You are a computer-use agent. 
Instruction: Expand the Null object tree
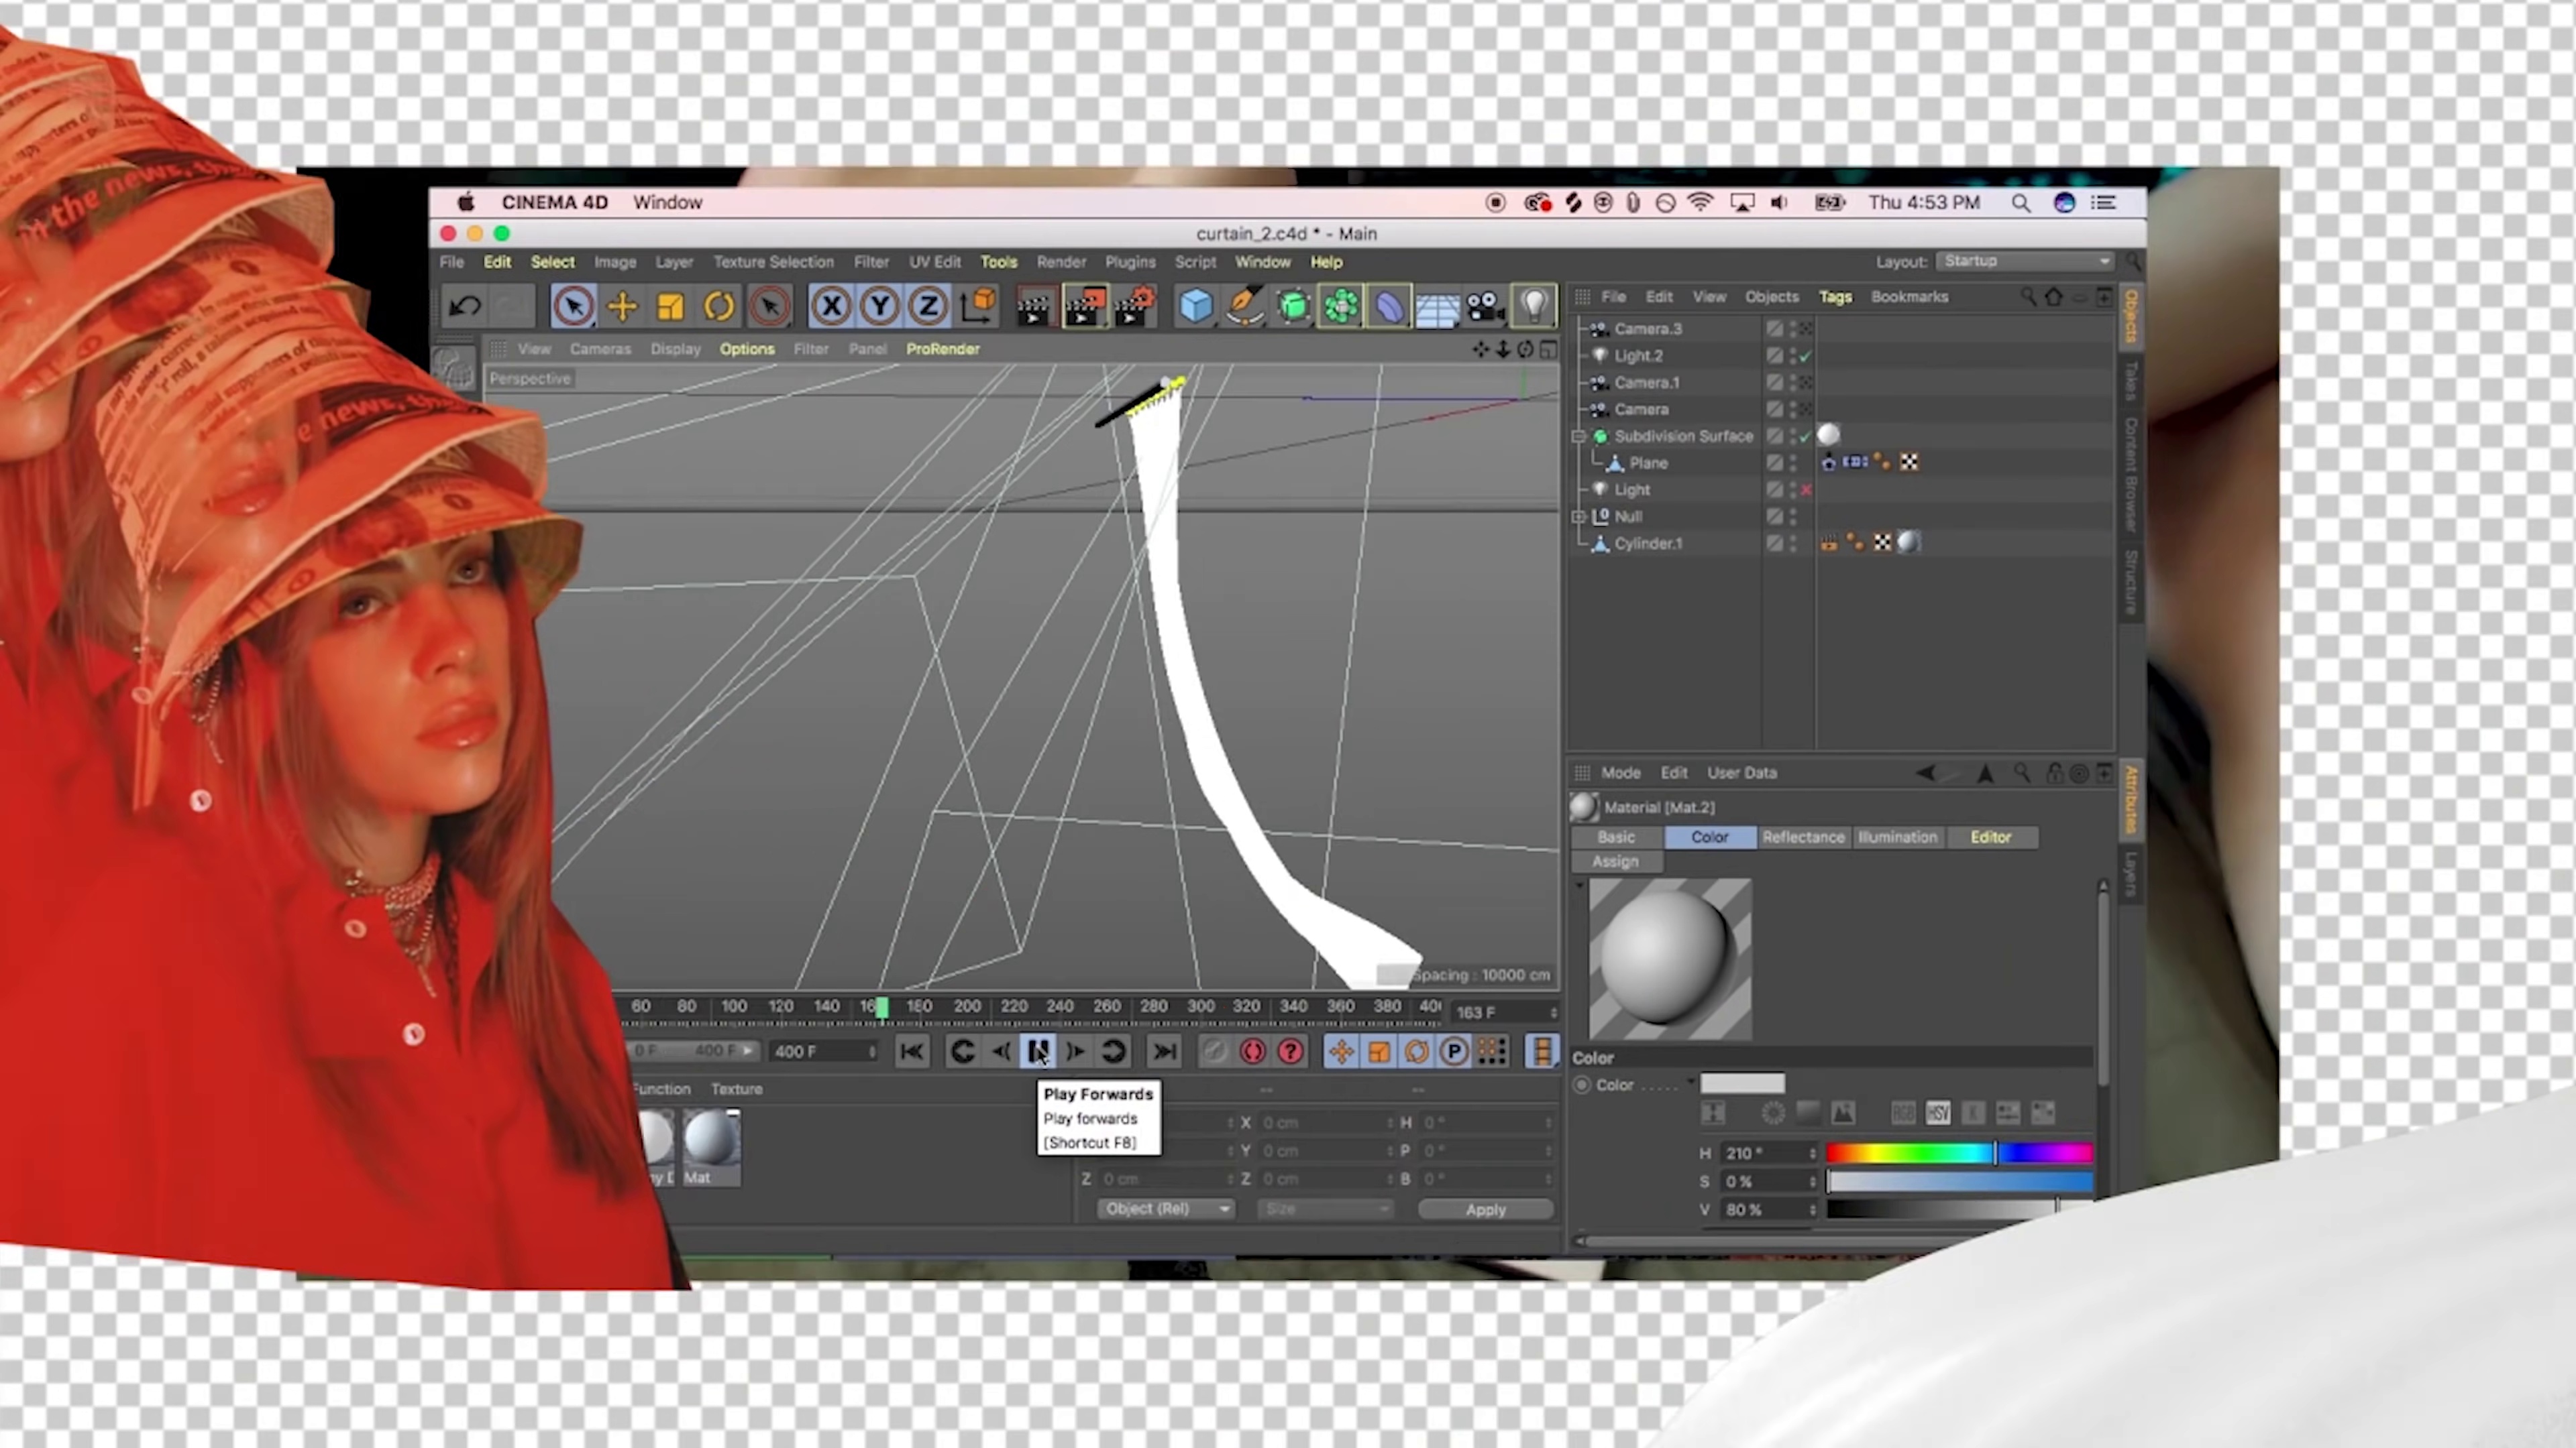(x=1579, y=517)
